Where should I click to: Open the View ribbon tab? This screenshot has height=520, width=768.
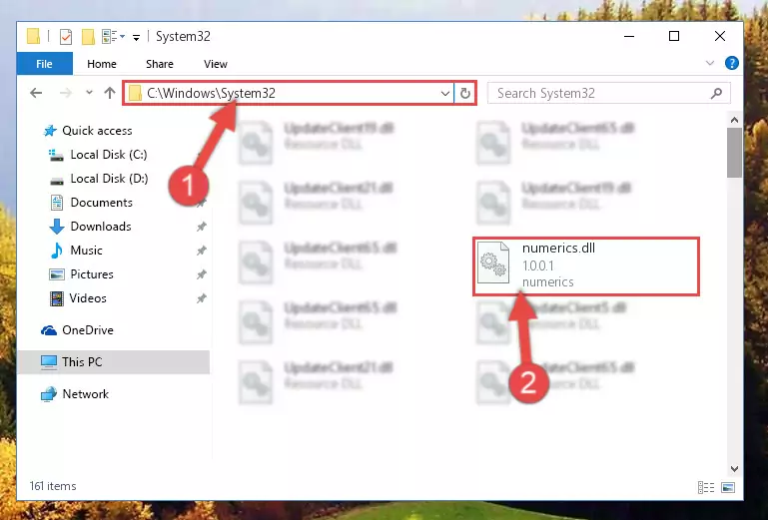point(216,64)
